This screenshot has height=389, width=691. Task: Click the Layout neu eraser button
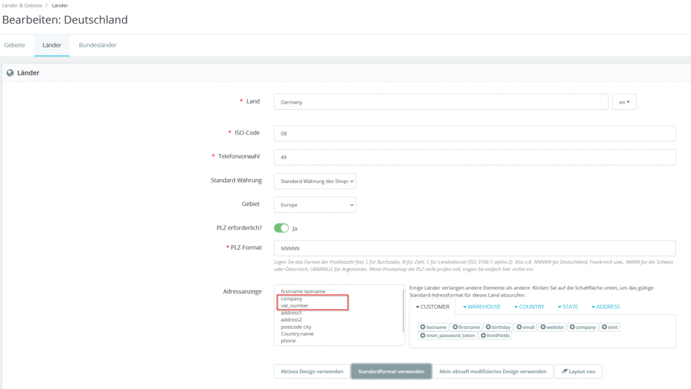click(578, 371)
